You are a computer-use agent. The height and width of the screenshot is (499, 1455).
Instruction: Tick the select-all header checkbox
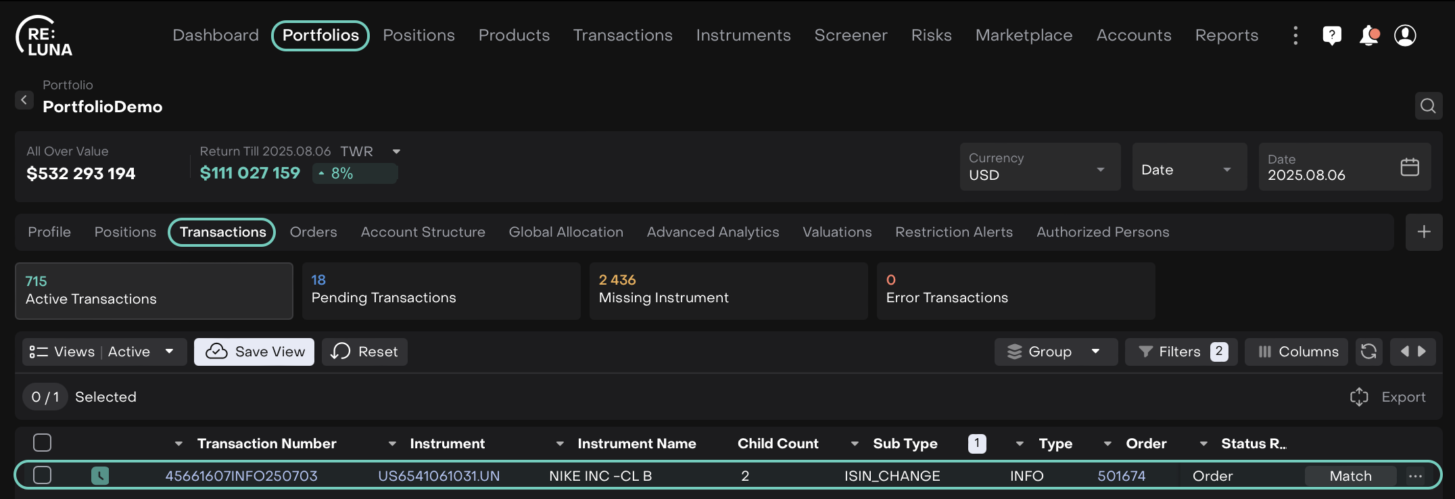[x=43, y=443]
